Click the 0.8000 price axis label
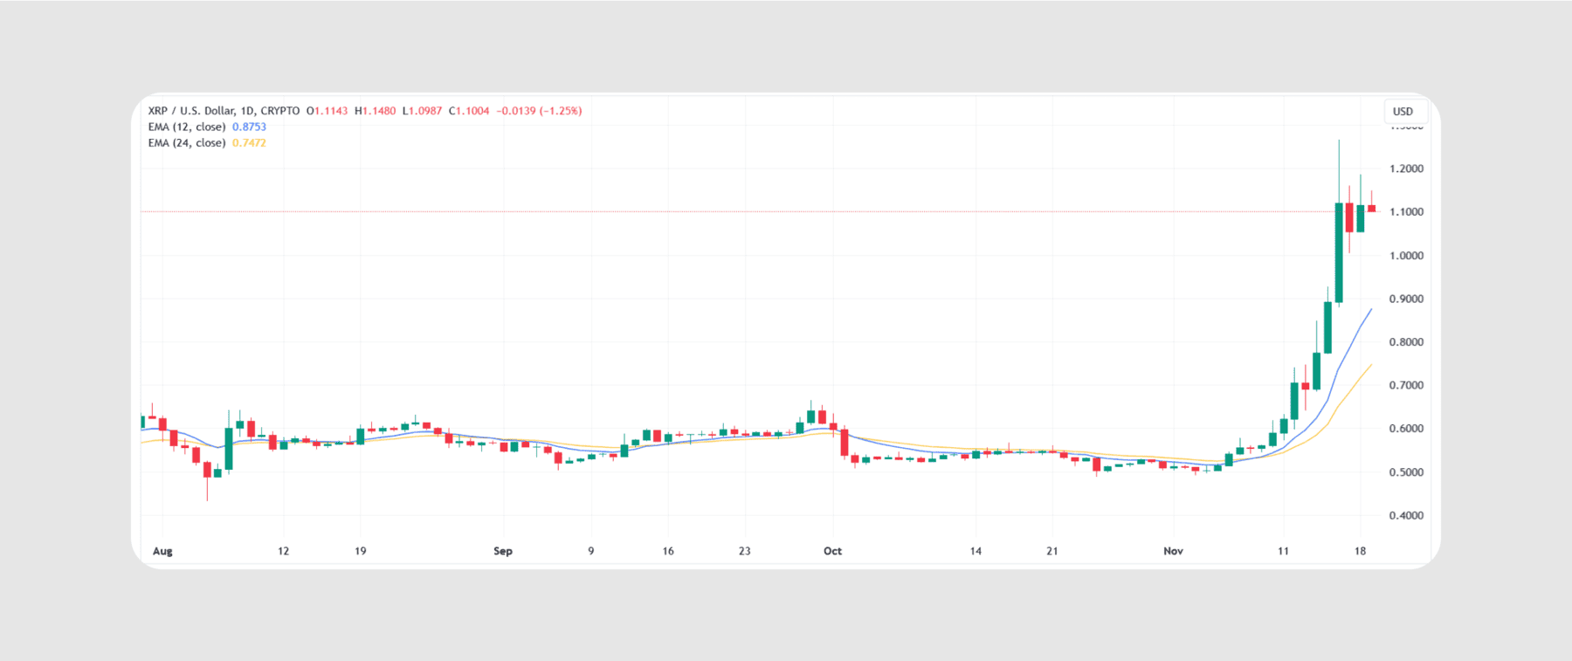 coord(1406,342)
